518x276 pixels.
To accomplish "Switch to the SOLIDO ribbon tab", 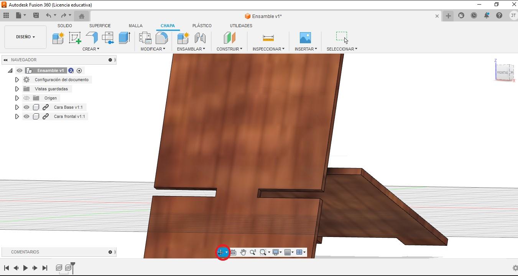I will (x=64, y=26).
